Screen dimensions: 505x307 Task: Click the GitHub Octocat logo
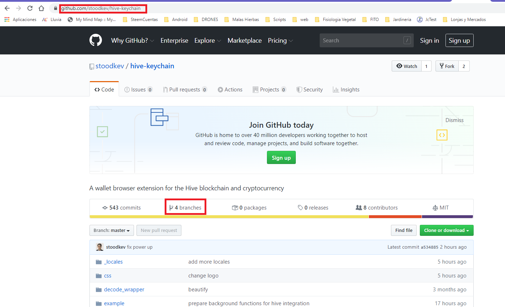click(96, 40)
